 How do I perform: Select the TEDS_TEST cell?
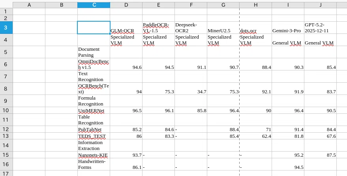[94, 136]
